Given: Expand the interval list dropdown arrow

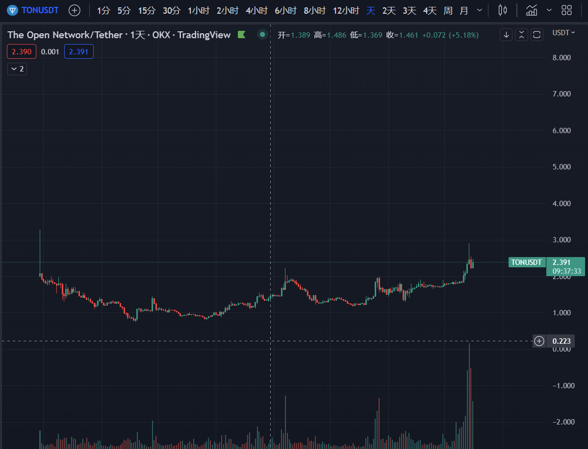Looking at the screenshot, I should (479, 10).
